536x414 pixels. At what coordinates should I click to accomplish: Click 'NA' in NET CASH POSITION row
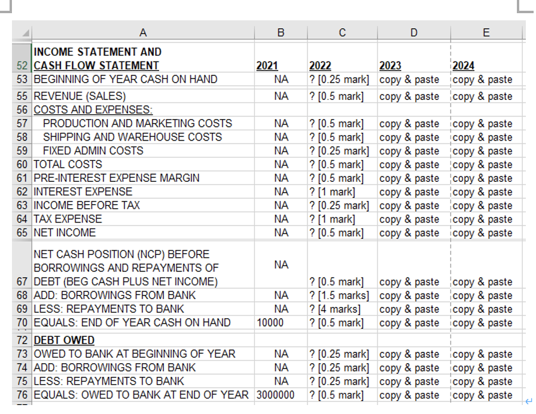click(x=281, y=264)
